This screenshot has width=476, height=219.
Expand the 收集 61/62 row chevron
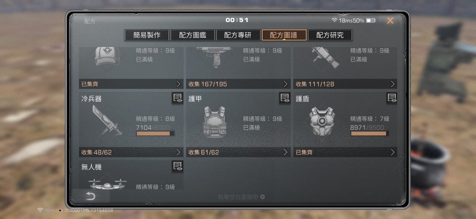(285, 152)
